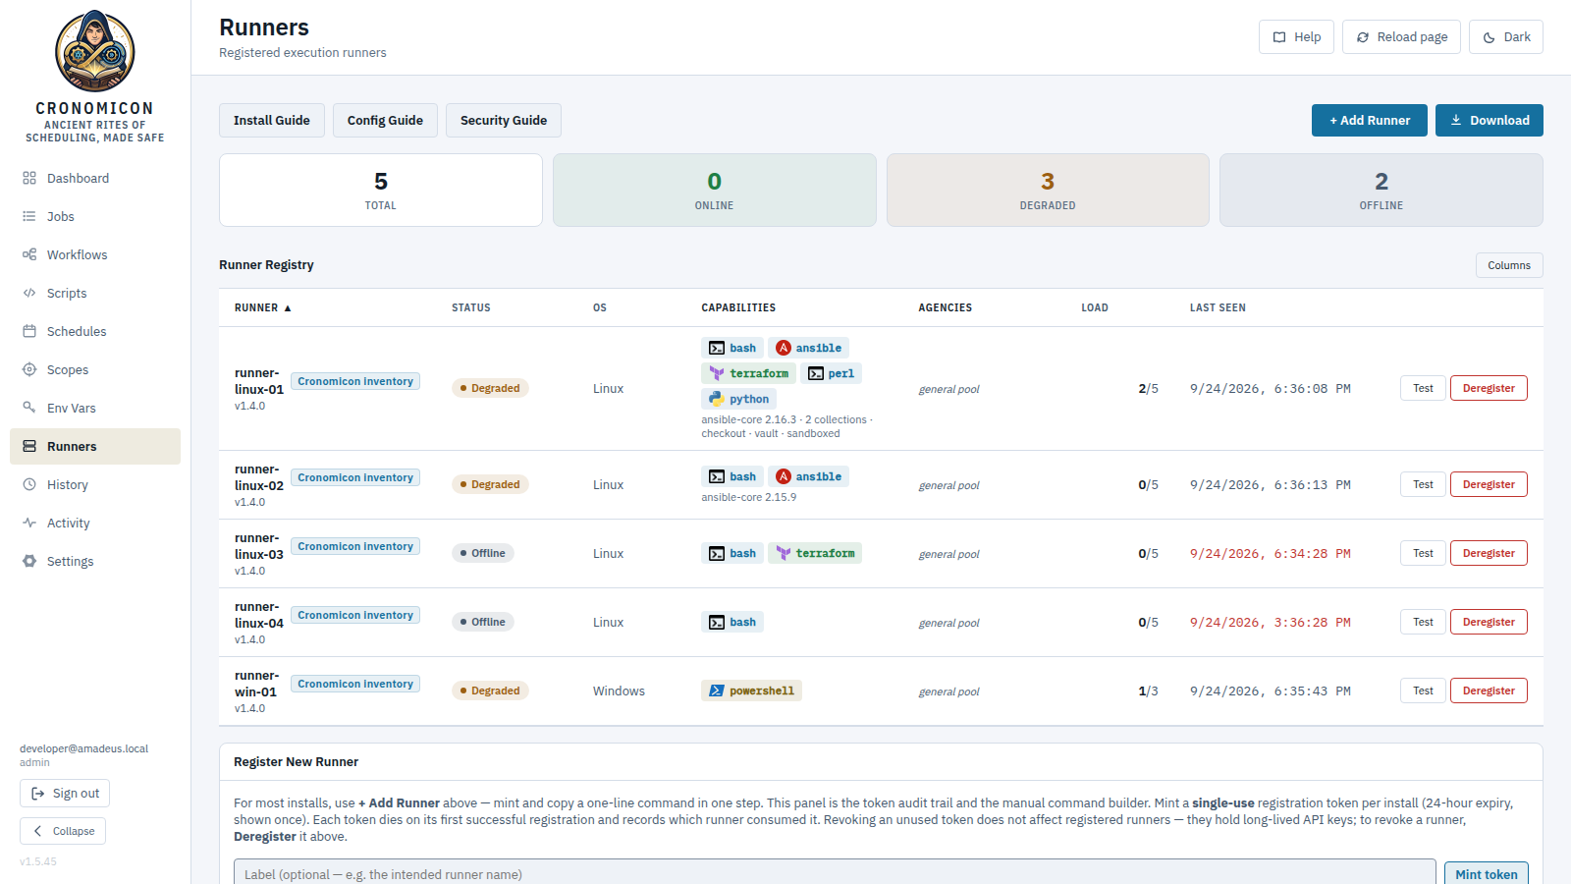Test runner-linux-01
1571x884 pixels.
pyautogui.click(x=1423, y=388)
